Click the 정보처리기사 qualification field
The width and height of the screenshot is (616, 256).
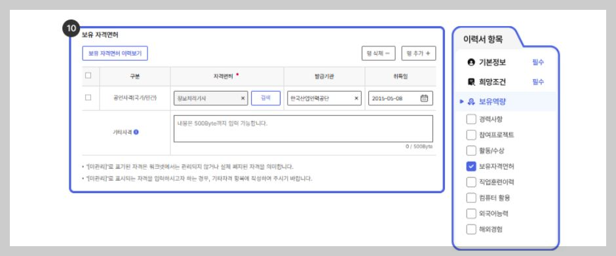tap(210, 98)
